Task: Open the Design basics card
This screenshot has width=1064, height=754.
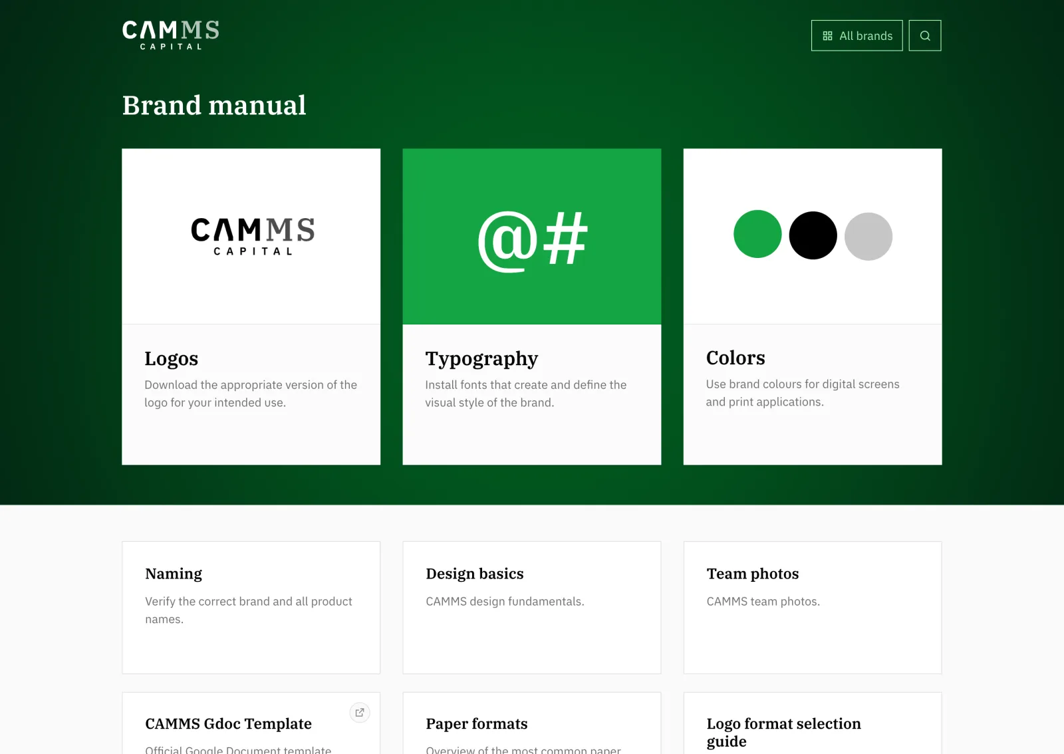Action: 532,608
